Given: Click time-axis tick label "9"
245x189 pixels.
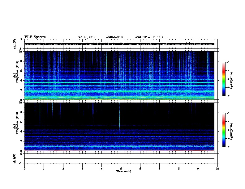Looking at the screenshot, I should pyautogui.click(x=198, y=169).
